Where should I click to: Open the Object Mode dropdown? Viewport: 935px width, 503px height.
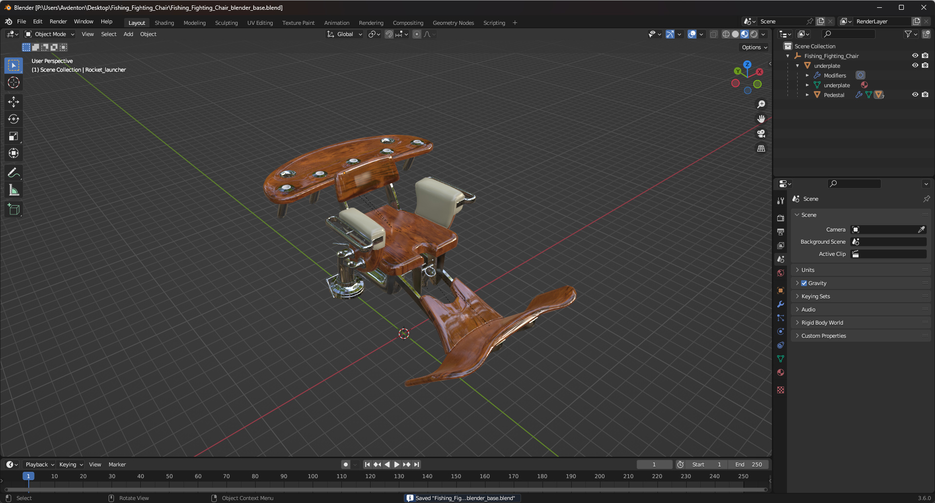(x=50, y=34)
